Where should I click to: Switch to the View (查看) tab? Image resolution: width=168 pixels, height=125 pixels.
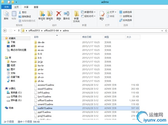(x=36, y=7)
